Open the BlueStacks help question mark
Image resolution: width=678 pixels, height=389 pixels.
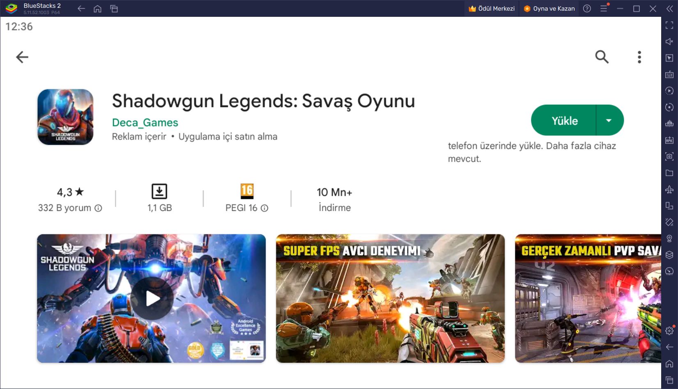click(x=587, y=9)
